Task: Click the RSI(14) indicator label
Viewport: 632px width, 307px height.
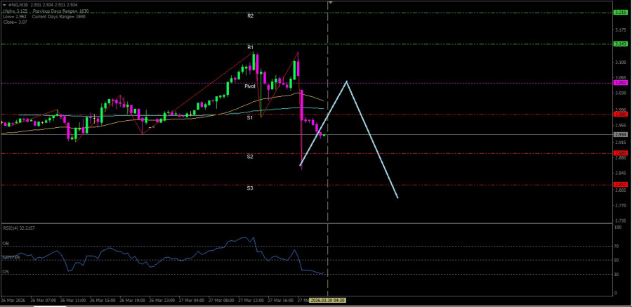Action: [18, 230]
